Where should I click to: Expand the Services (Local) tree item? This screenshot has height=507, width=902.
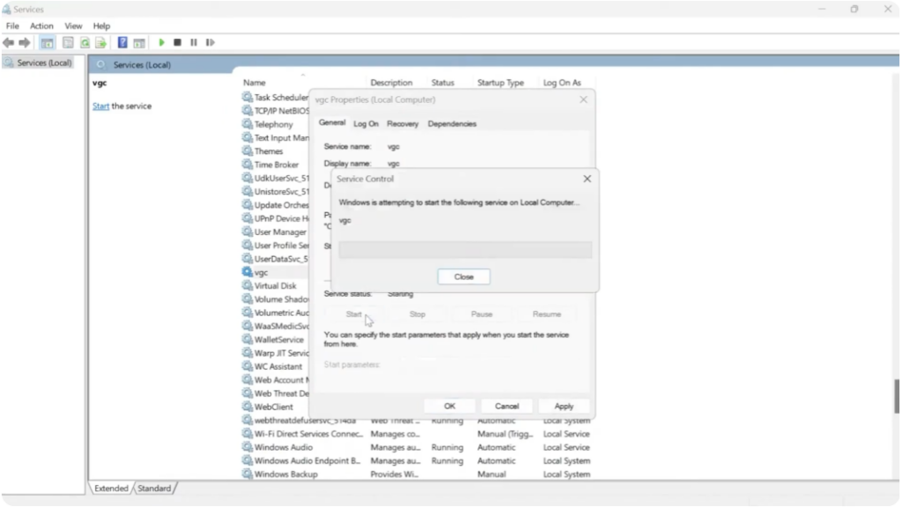tap(39, 64)
